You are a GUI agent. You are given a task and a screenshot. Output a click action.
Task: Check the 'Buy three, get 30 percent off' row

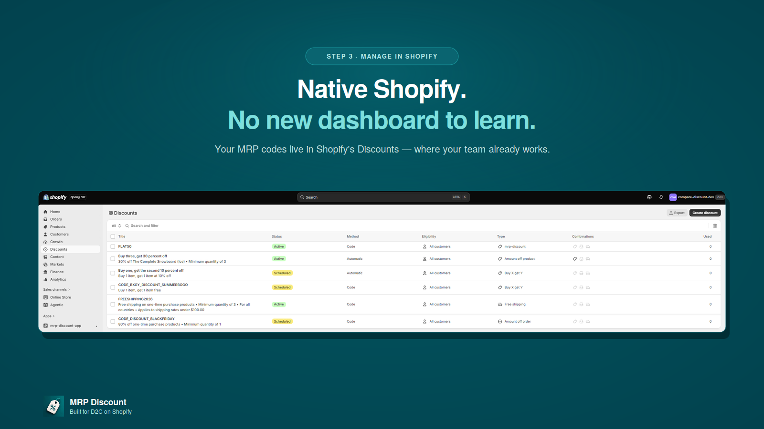[113, 259]
